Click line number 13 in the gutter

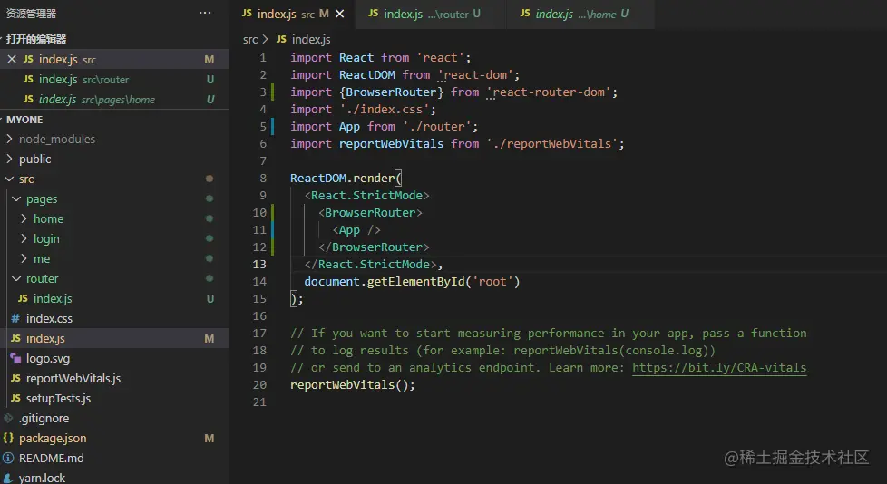point(259,264)
